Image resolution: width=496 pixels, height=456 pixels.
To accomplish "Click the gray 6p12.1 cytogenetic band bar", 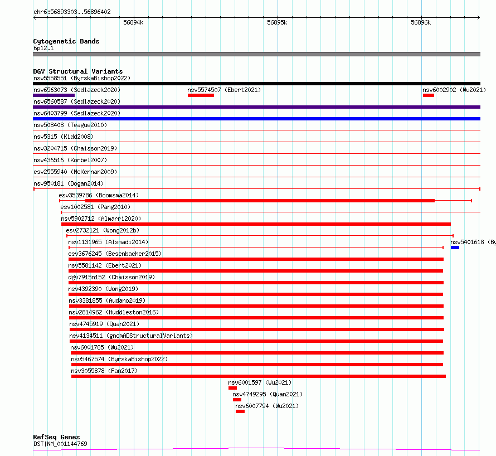I will point(256,54).
